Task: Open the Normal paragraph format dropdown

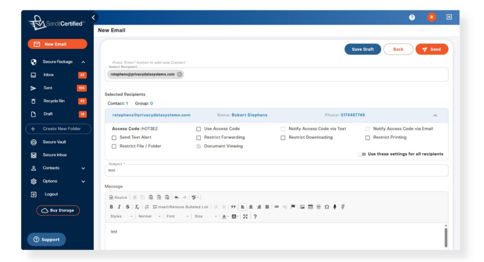Action: 149,216
